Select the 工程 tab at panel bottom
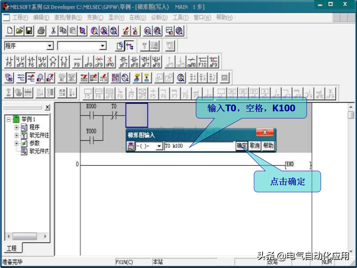357x268 pixels. coord(12,248)
